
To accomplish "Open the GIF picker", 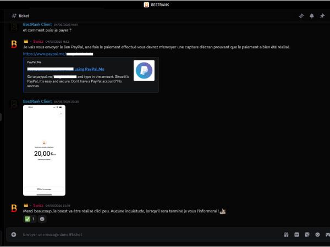I will 296,234.
